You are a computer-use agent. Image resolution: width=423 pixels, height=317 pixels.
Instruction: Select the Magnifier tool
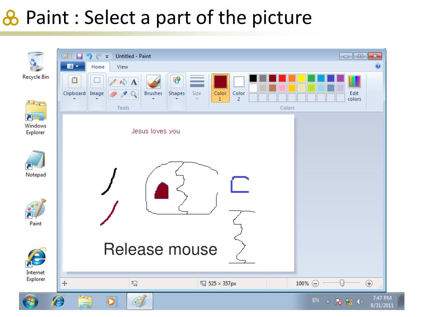point(134,95)
